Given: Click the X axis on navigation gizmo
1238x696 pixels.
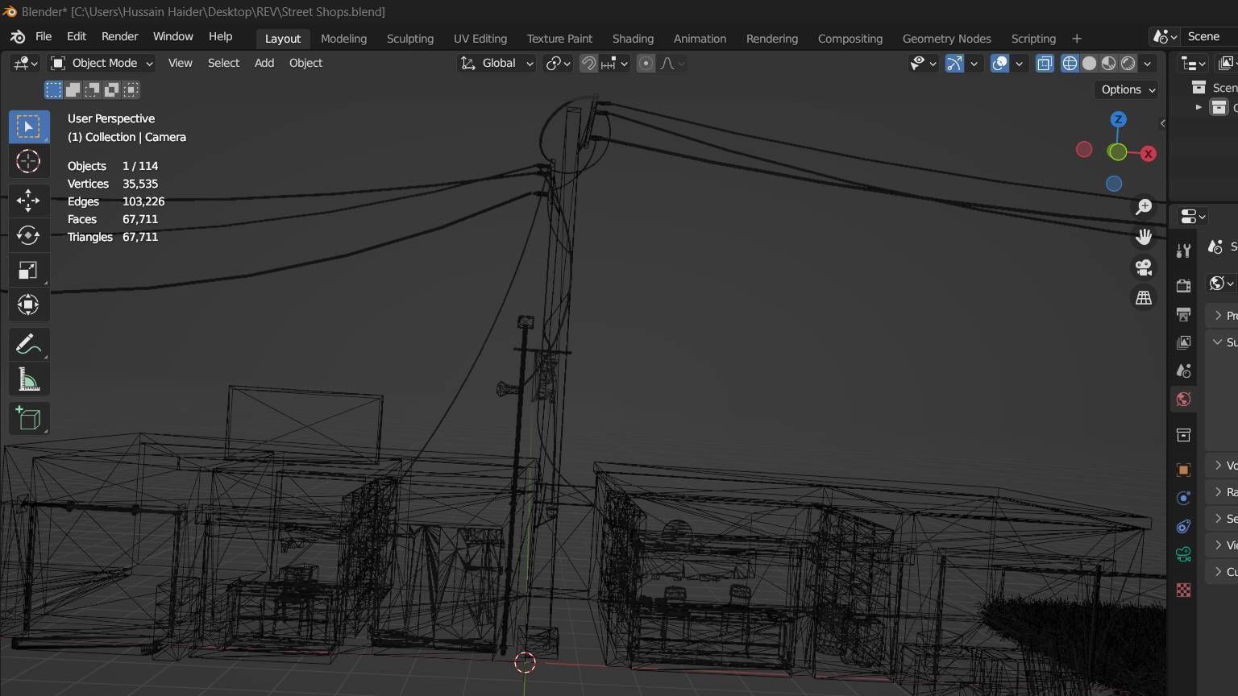Looking at the screenshot, I should (x=1148, y=153).
